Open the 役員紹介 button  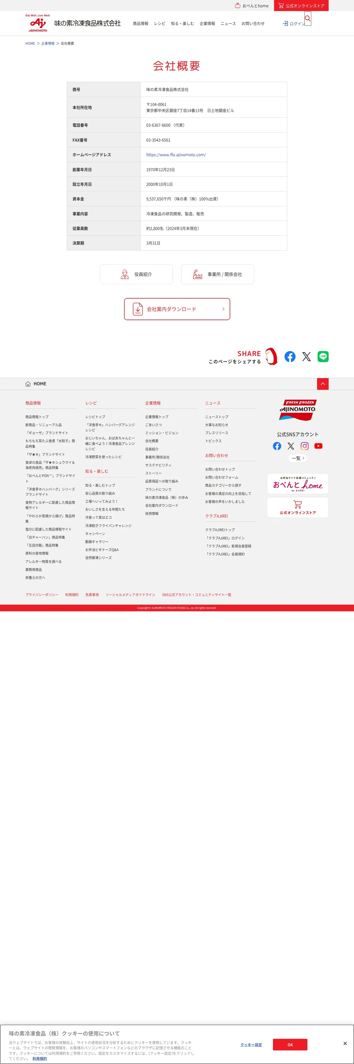pyautogui.click(x=136, y=274)
